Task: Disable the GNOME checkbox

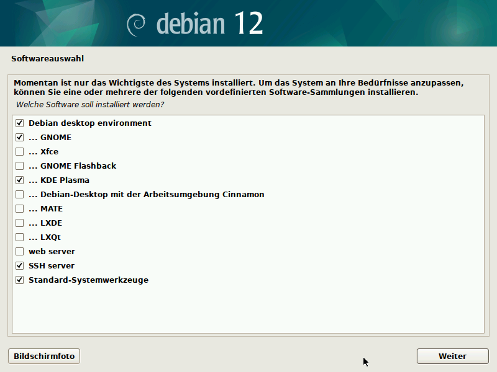Action: (x=20, y=138)
